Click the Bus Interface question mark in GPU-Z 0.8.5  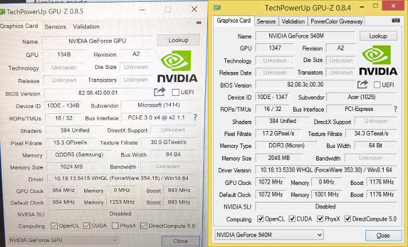point(195,117)
